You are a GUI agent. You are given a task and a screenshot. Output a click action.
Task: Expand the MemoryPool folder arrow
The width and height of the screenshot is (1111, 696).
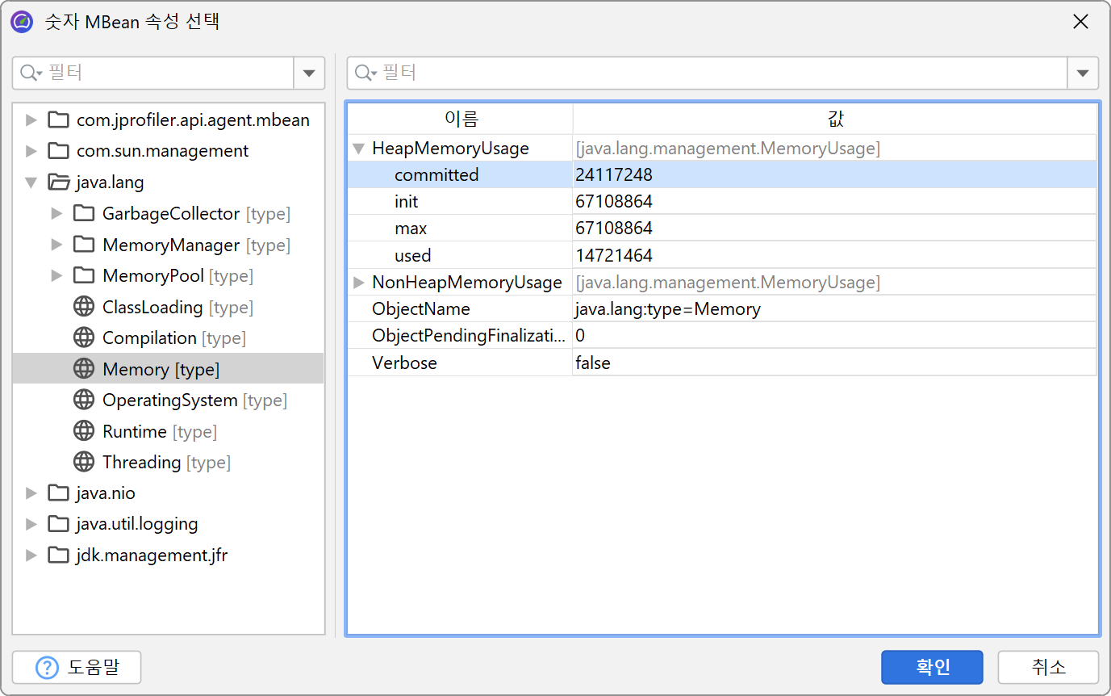(x=56, y=276)
